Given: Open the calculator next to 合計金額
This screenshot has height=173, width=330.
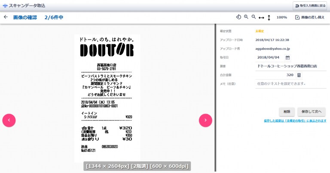Looking at the screenshot, I should pos(299,75).
